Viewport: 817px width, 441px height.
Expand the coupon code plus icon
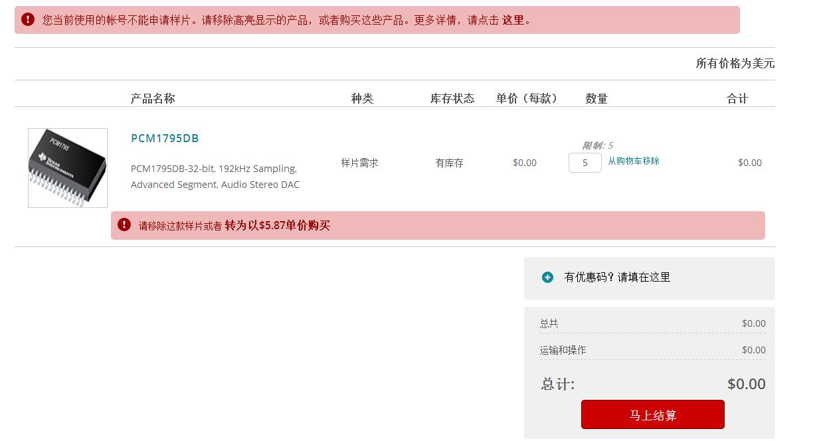[547, 278]
